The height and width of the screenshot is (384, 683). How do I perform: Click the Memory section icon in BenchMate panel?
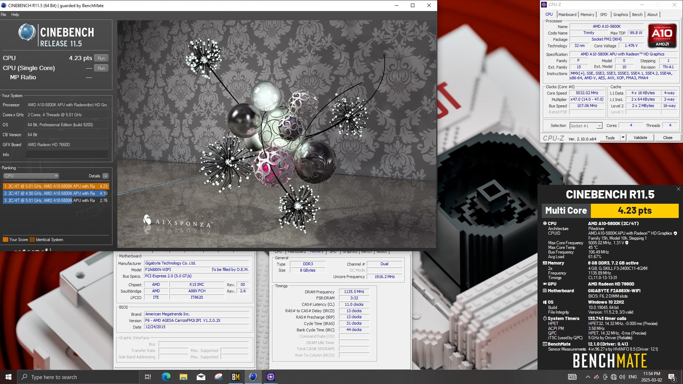tap(545, 263)
